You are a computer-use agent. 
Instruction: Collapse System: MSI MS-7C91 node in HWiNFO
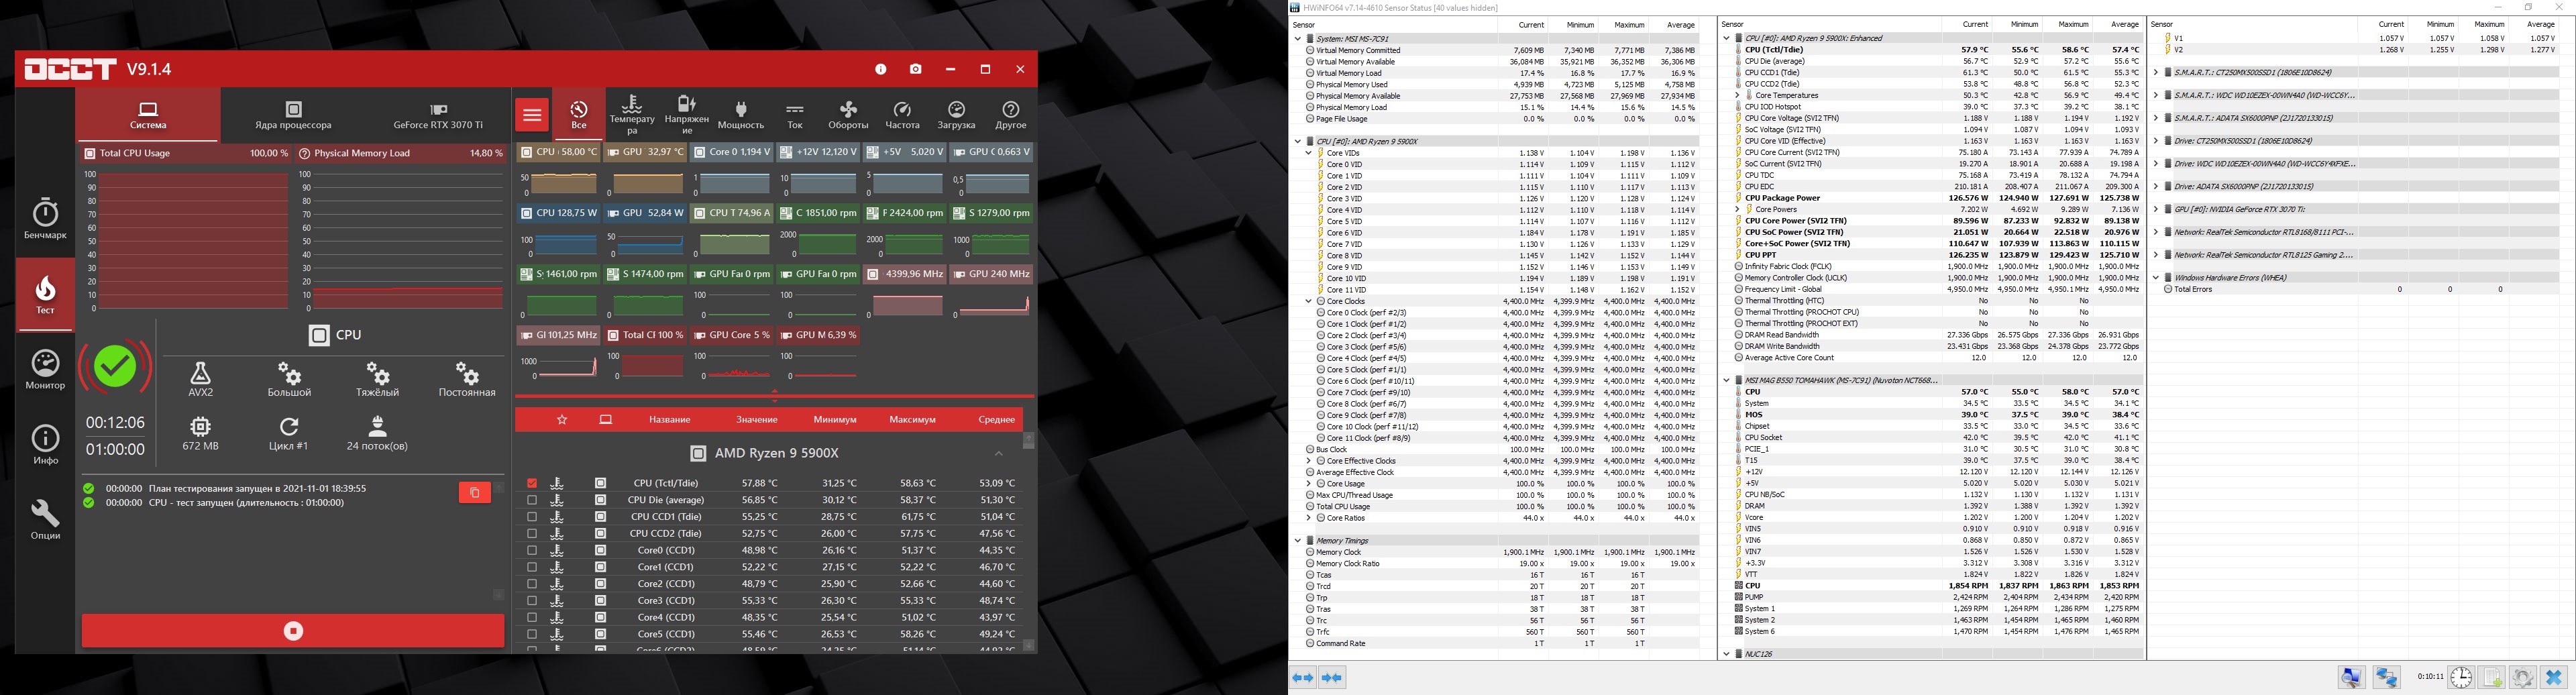pos(1298,39)
